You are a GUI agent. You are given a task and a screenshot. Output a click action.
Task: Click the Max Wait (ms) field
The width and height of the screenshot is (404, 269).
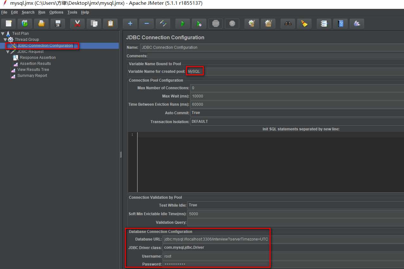(297, 96)
